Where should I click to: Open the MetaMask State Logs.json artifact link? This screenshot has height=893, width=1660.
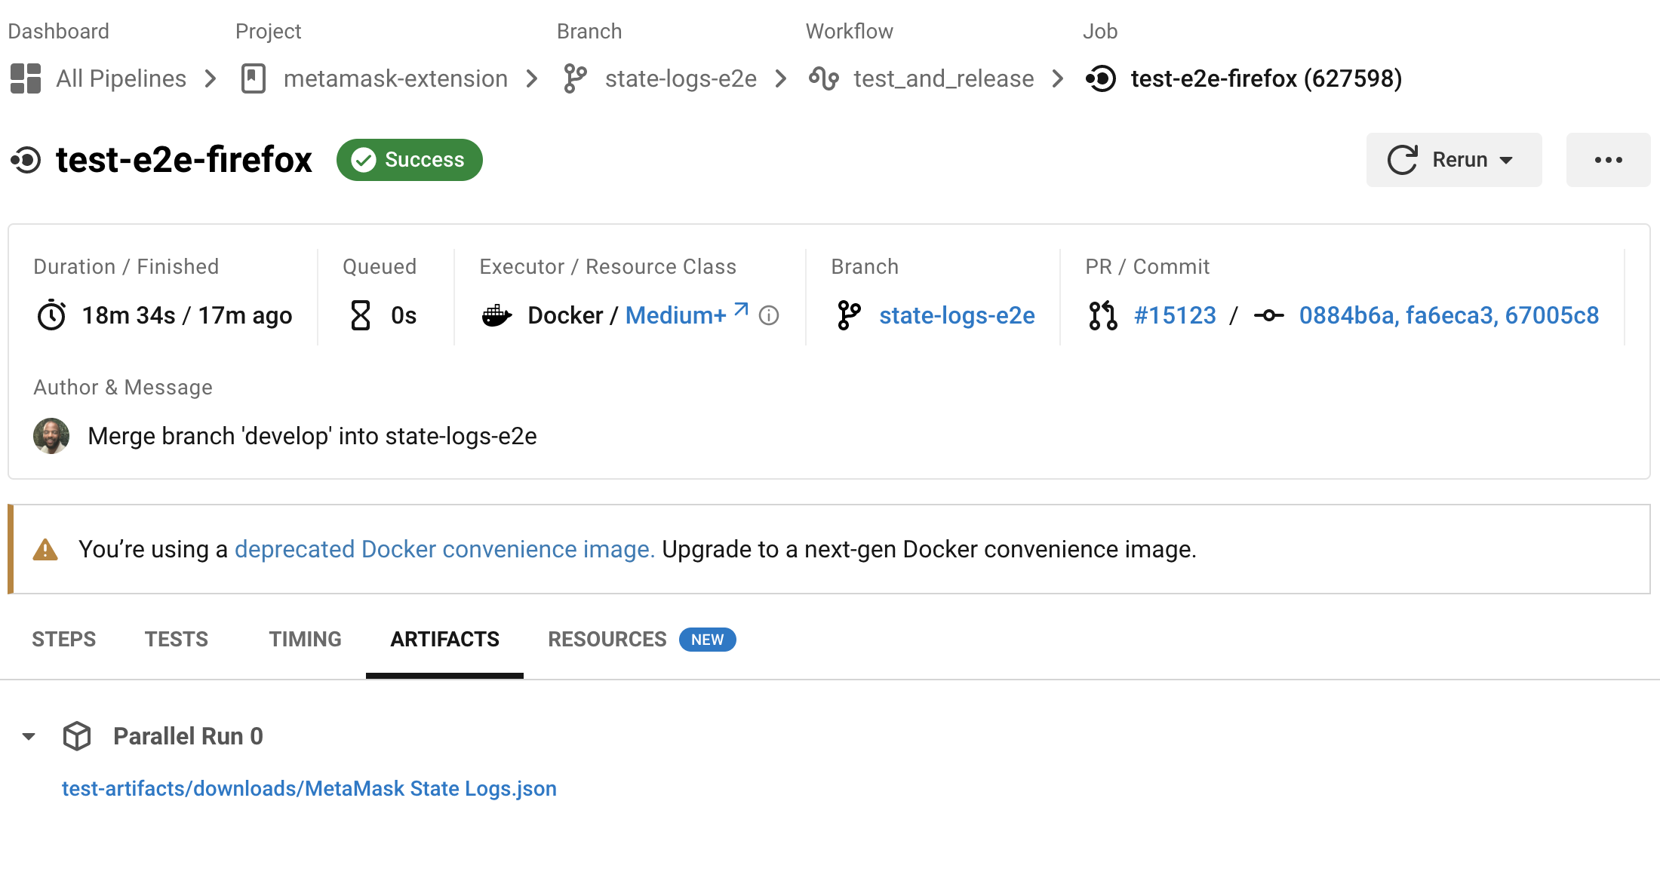[309, 788]
